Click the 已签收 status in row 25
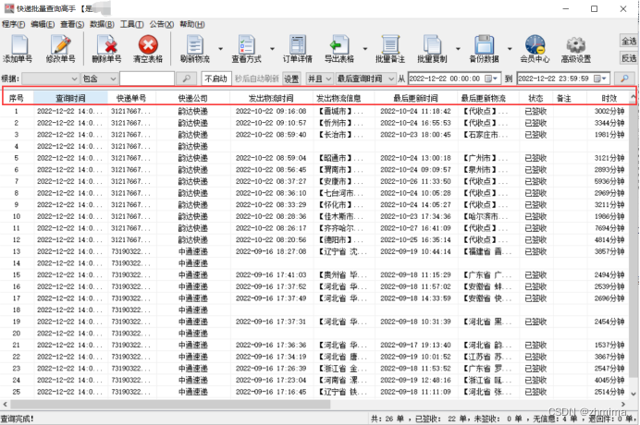Viewport: 640px width, 425px height. pos(535,392)
